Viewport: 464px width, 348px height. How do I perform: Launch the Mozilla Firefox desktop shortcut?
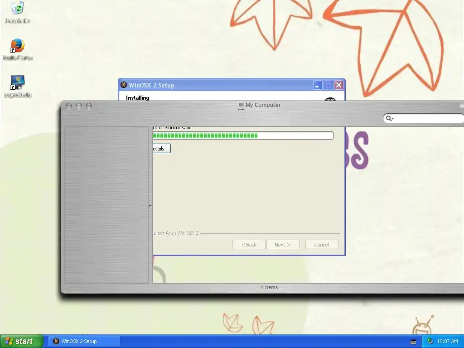[18, 49]
